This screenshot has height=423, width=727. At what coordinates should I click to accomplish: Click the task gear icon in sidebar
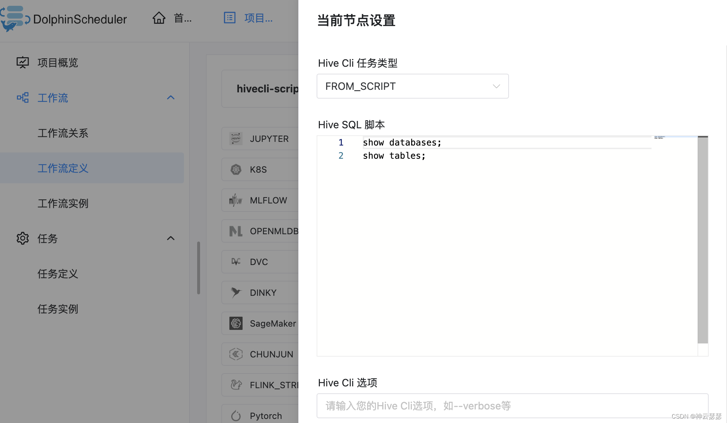click(23, 238)
